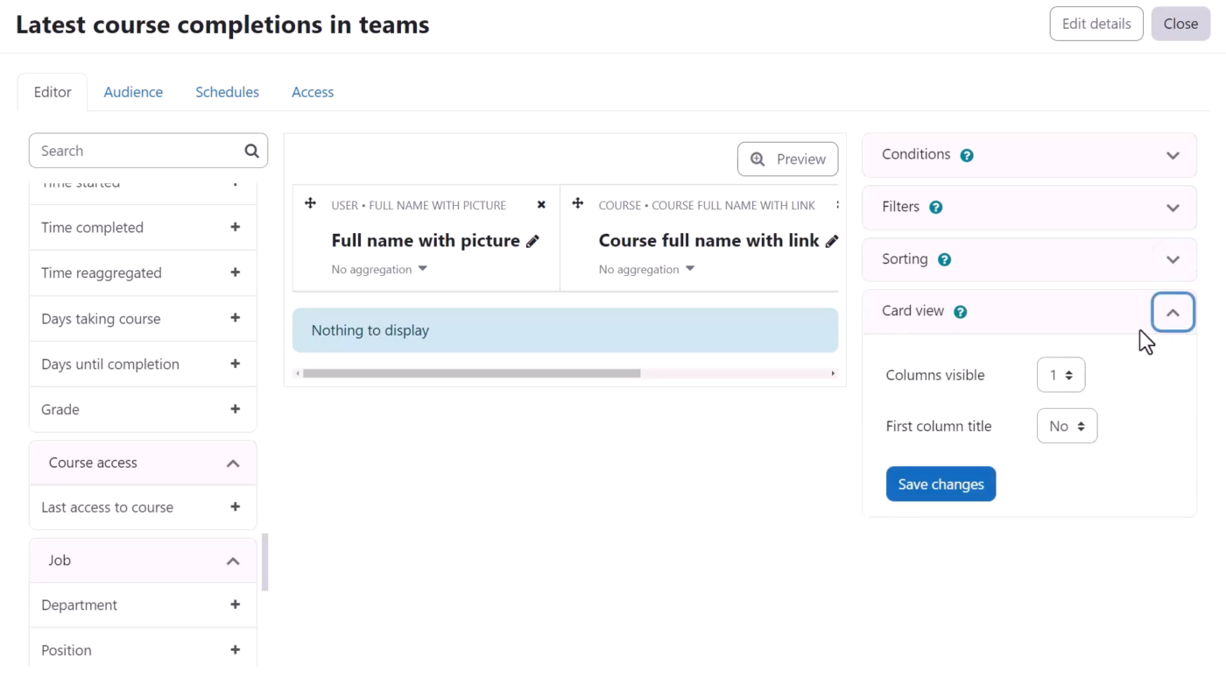This screenshot has width=1226, height=679.
Task: Edit the Full name with picture title
Action: tap(532, 242)
